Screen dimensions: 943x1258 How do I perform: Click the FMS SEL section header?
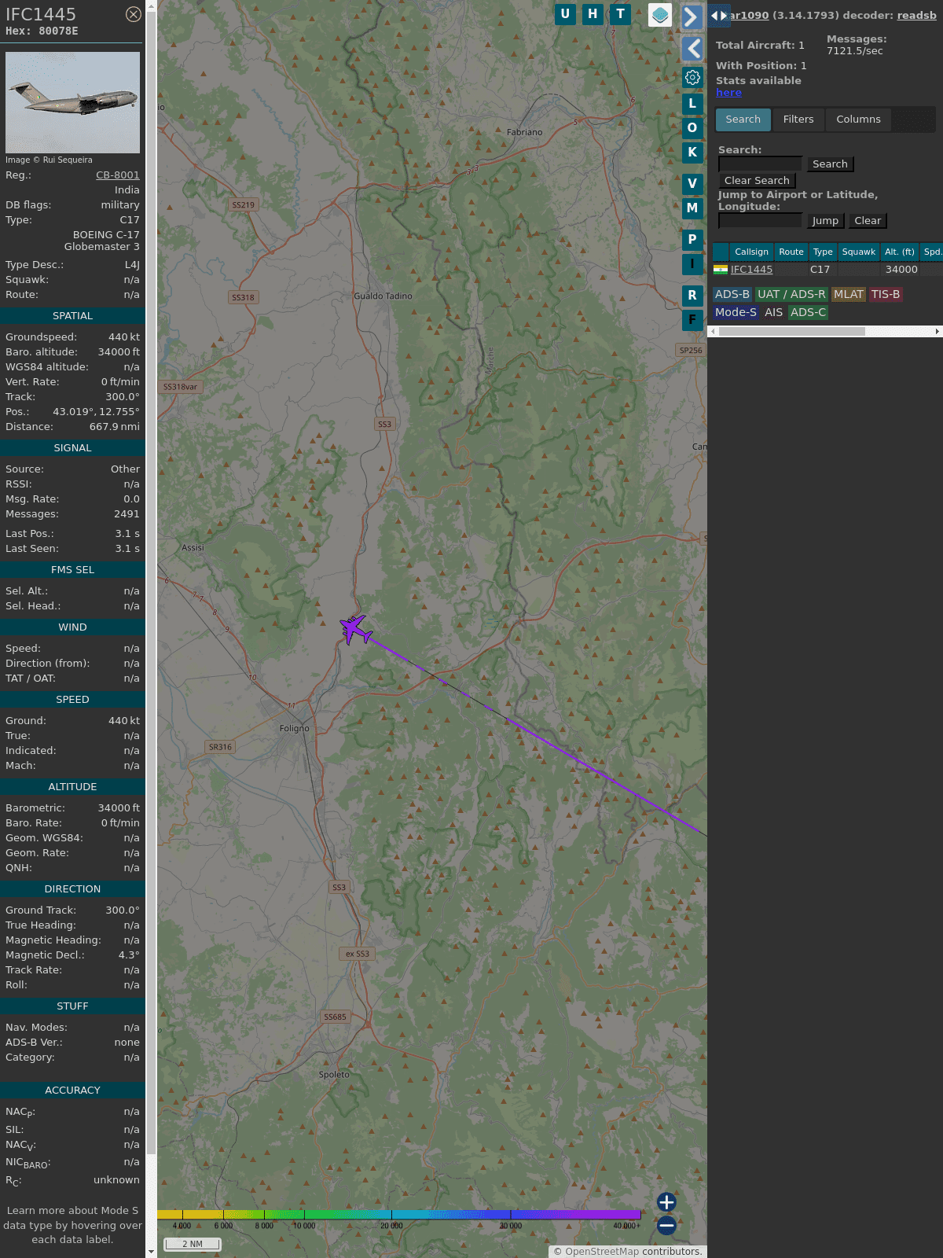(72, 569)
